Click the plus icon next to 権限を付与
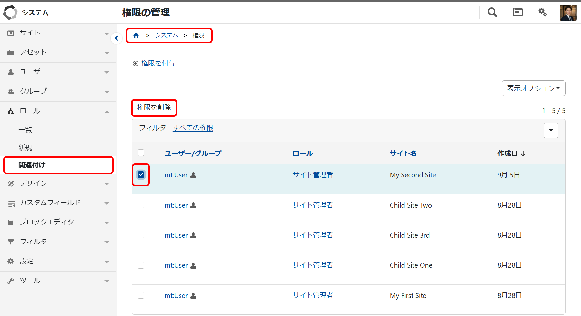The height and width of the screenshot is (316, 581). (136, 64)
